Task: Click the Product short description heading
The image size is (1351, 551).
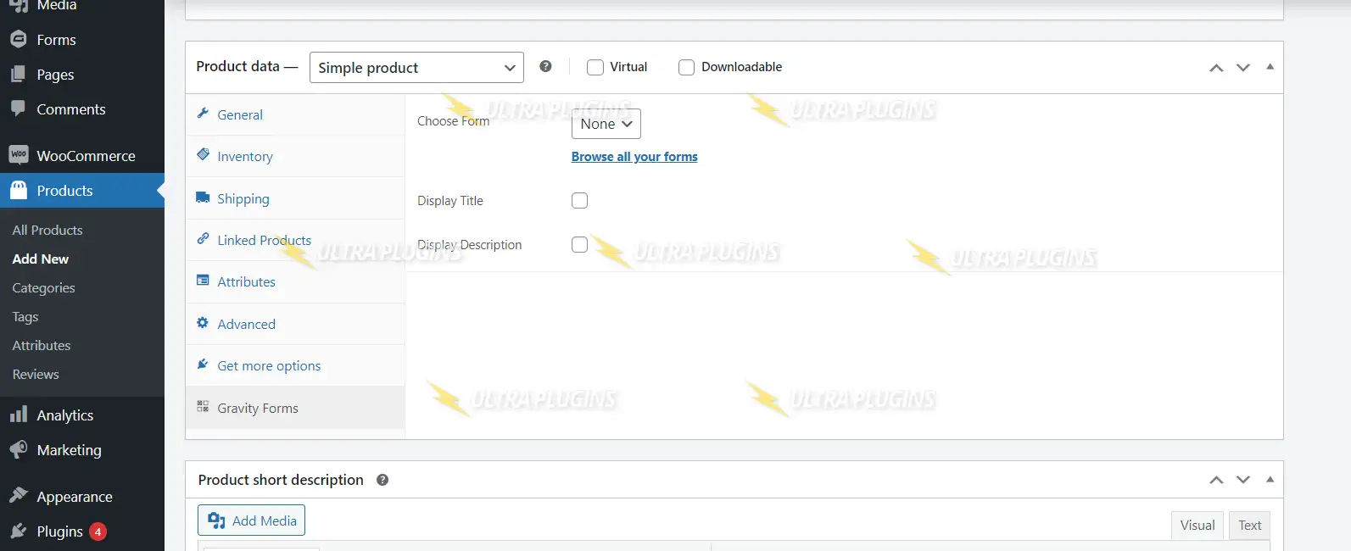Action: click(x=281, y=480)
